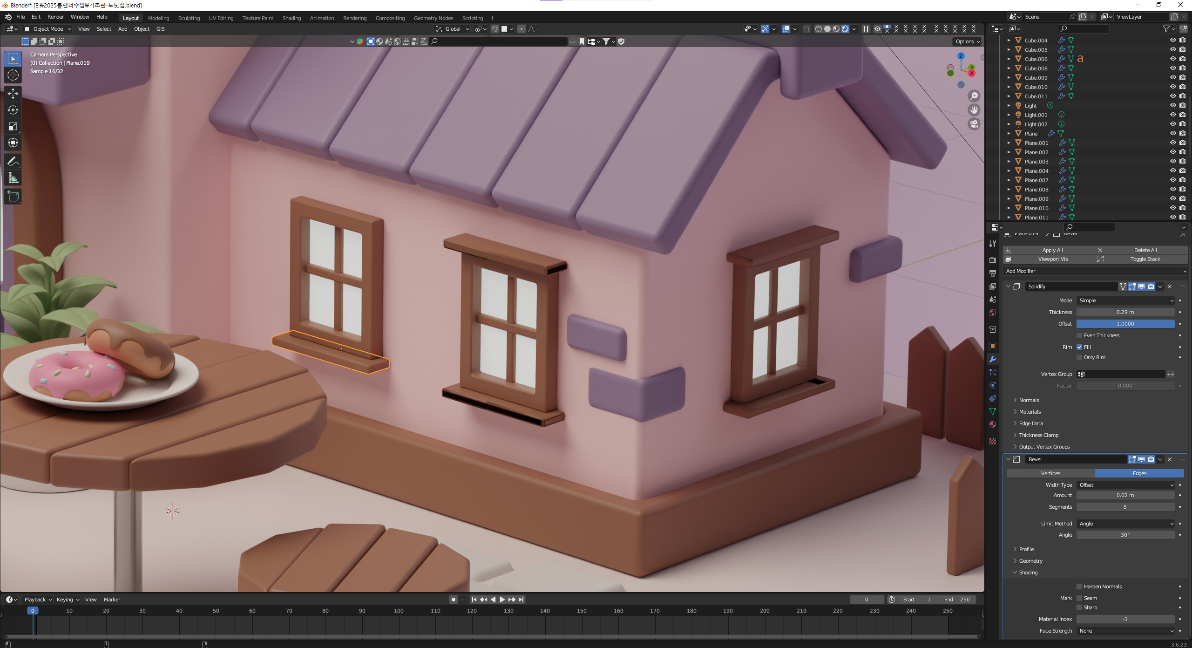
Task: Open the Bevel Width Type dropdown
Action: click(1125, 485)
